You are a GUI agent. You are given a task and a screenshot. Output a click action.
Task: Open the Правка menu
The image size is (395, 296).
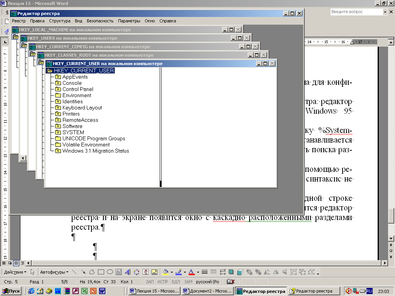click(37, 21)
